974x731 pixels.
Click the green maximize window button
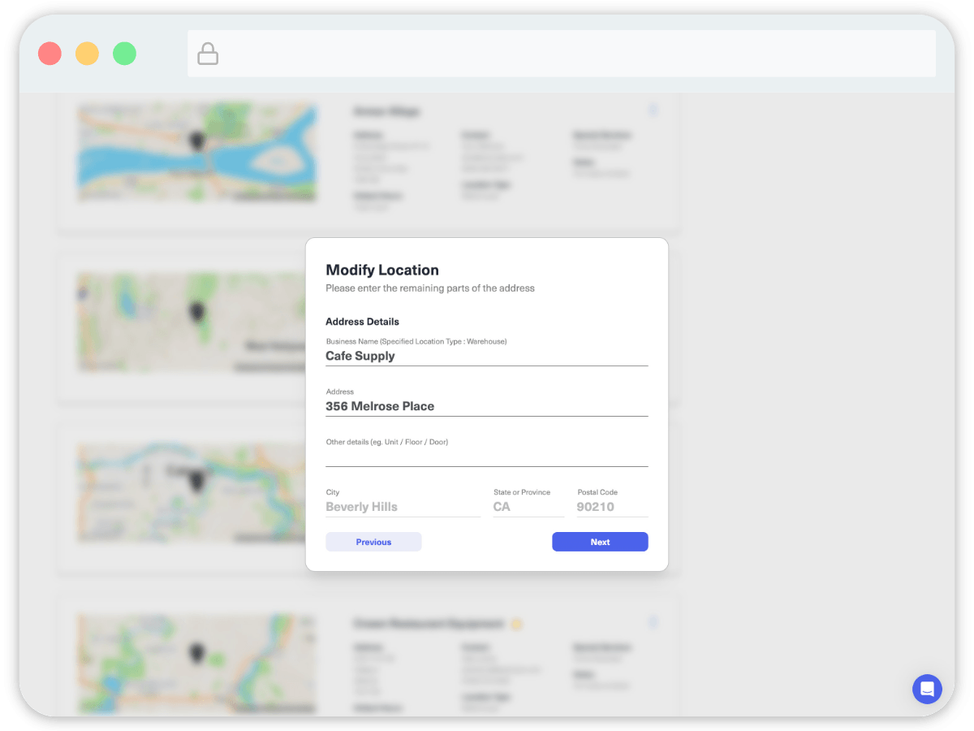(124, 54)
